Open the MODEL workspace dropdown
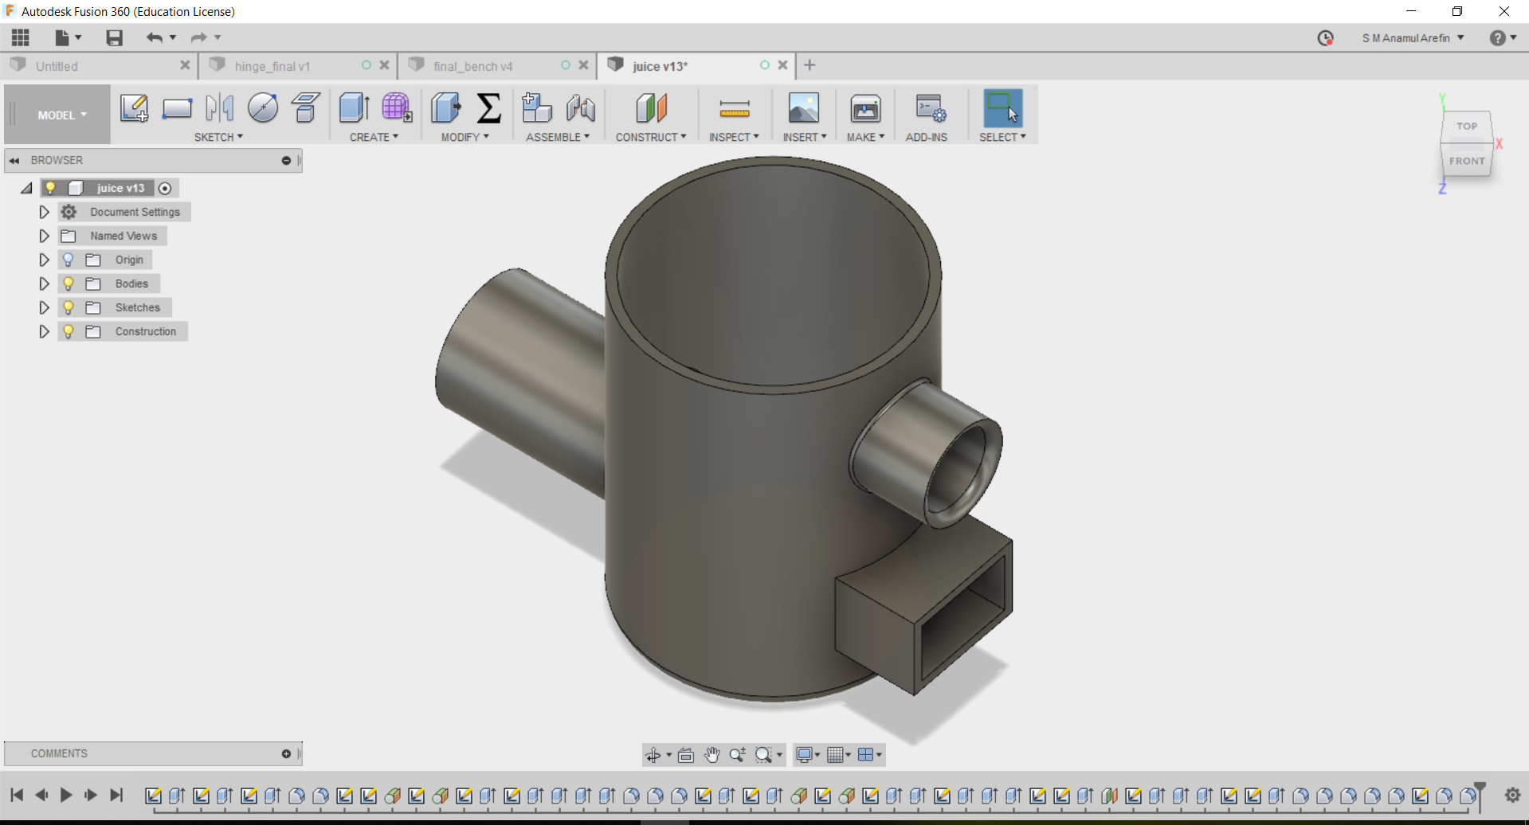 tap(61, 115)
